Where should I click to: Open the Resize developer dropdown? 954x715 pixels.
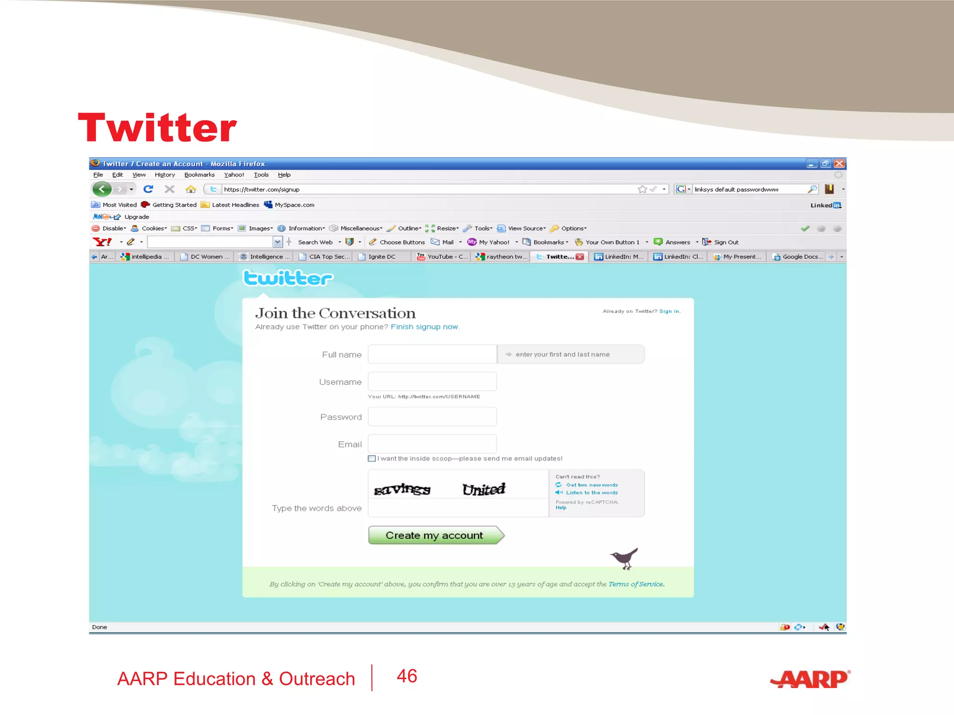[442, 228]
